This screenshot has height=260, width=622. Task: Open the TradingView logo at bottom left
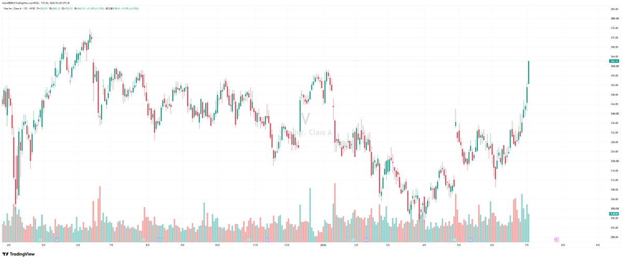click(19, 254)
